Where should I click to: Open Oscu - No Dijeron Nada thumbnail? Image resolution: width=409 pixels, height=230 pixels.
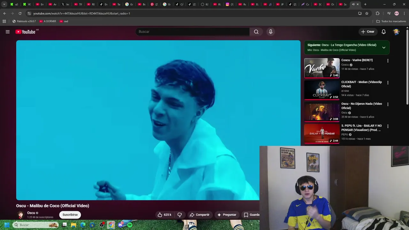pos(322,111)
